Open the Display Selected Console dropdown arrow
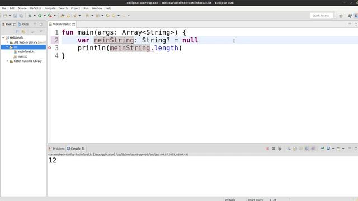Viewport: 358px width, 201px height. coord(333,149)
